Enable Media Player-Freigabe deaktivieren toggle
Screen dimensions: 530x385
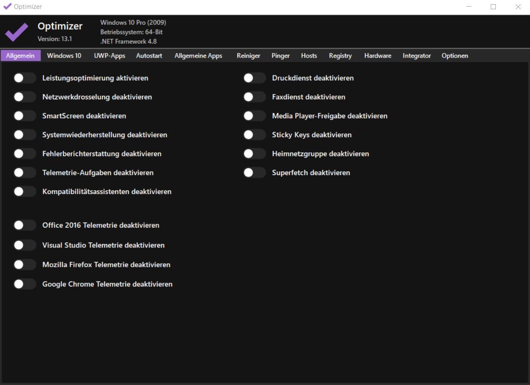254,116
